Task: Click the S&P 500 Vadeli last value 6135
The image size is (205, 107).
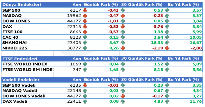Action: pos(75,85)
